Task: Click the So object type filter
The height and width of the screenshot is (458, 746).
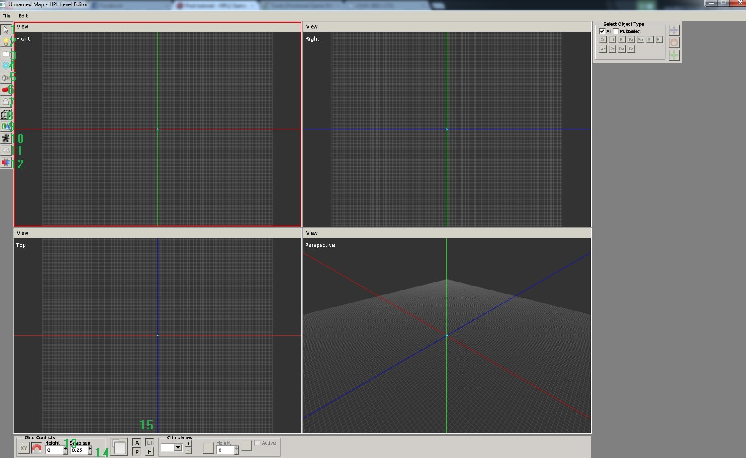Action: (x=640, y=40)
